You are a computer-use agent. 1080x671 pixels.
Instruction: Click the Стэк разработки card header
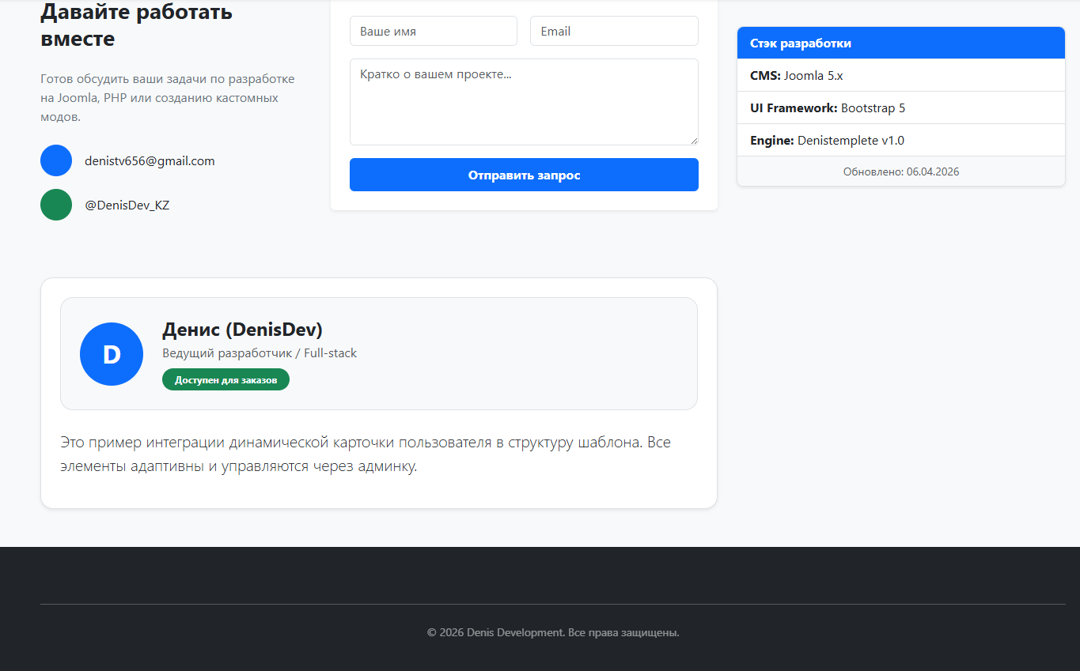(x=901, y=43)
